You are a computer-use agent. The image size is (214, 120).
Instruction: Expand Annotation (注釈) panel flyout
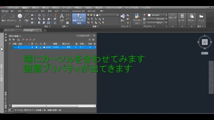pos(65,26)
